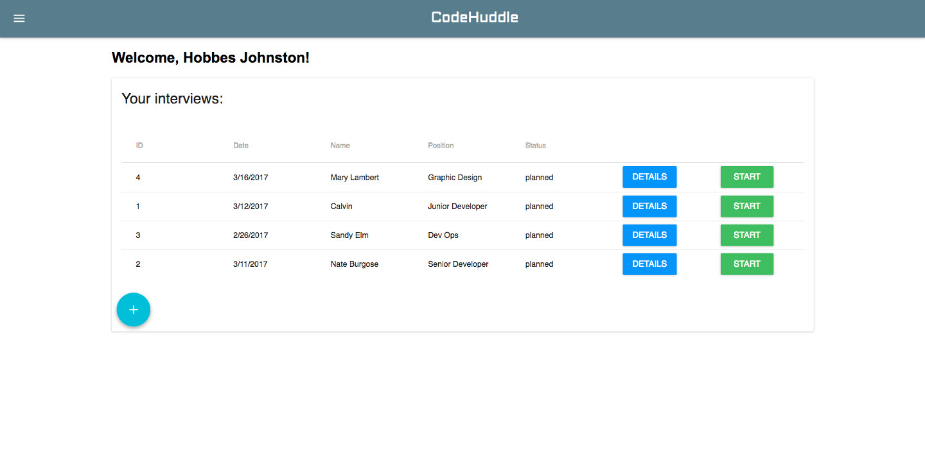Click ID 3 in Sandy Elm row

pyautogui.click(x=138, y=235)
